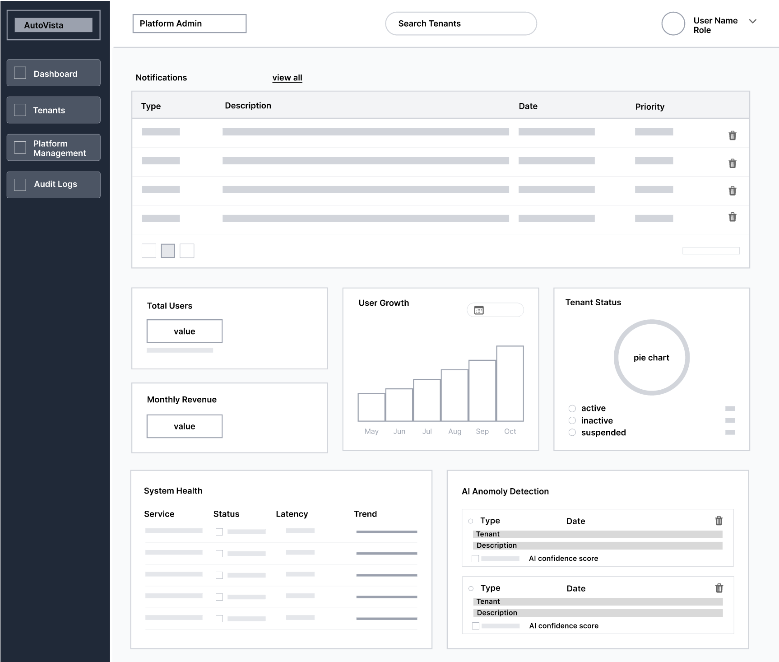Open the Platform Management section
This screenshot has width=779, height=662.
[x=53, y=147]
